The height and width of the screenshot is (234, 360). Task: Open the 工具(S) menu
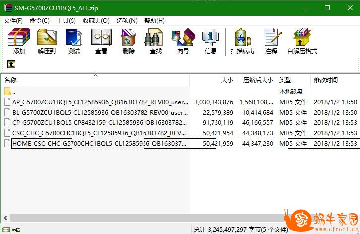66,21
